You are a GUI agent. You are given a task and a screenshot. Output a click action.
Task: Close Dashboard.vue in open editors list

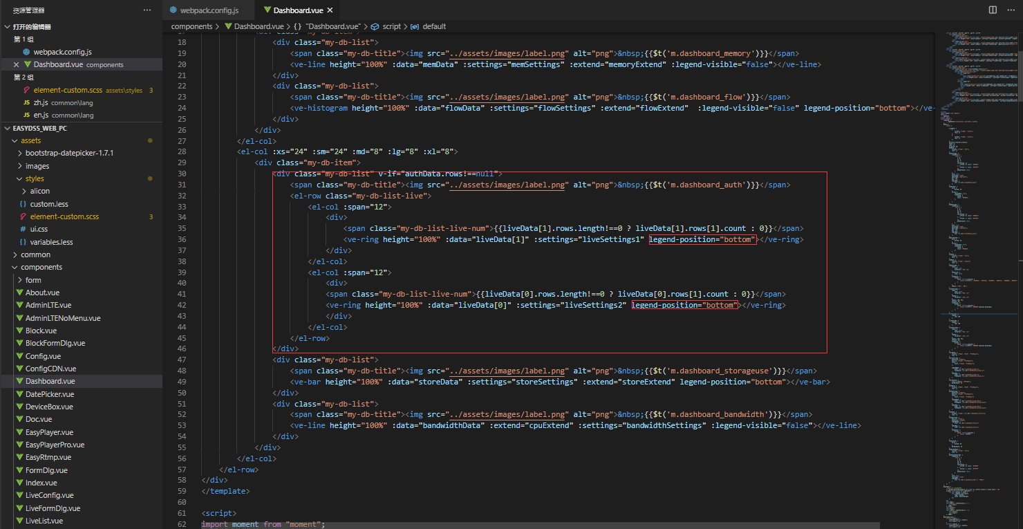pos(17,64)
